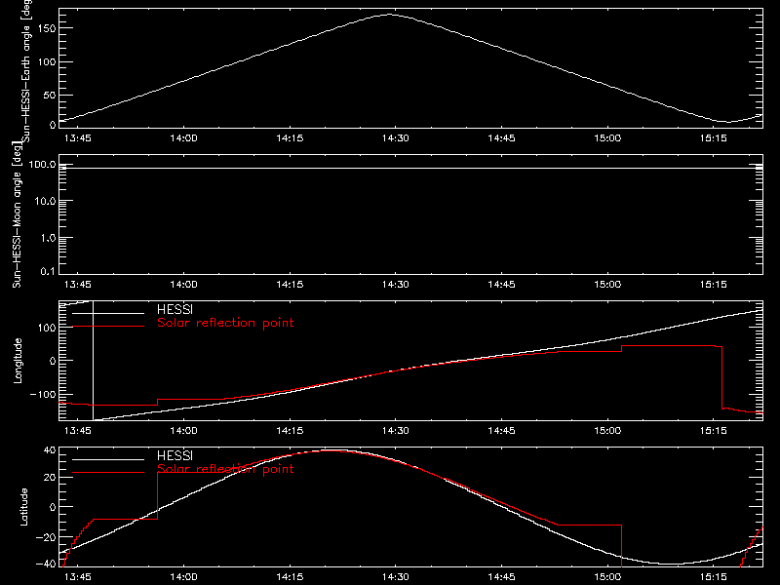Click red Solar reflection point label in Latitude plot

225,469
